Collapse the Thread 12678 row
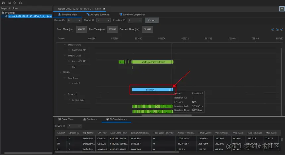 pos(64,45)
